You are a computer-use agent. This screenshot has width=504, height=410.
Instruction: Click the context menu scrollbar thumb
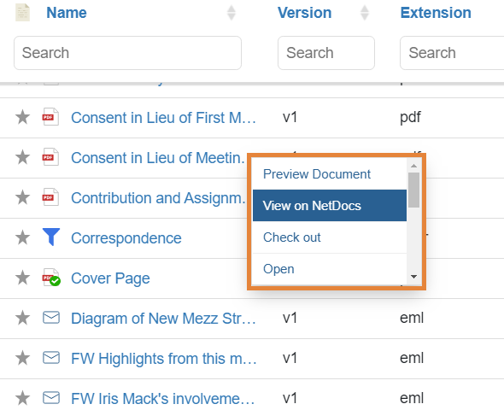414,190
